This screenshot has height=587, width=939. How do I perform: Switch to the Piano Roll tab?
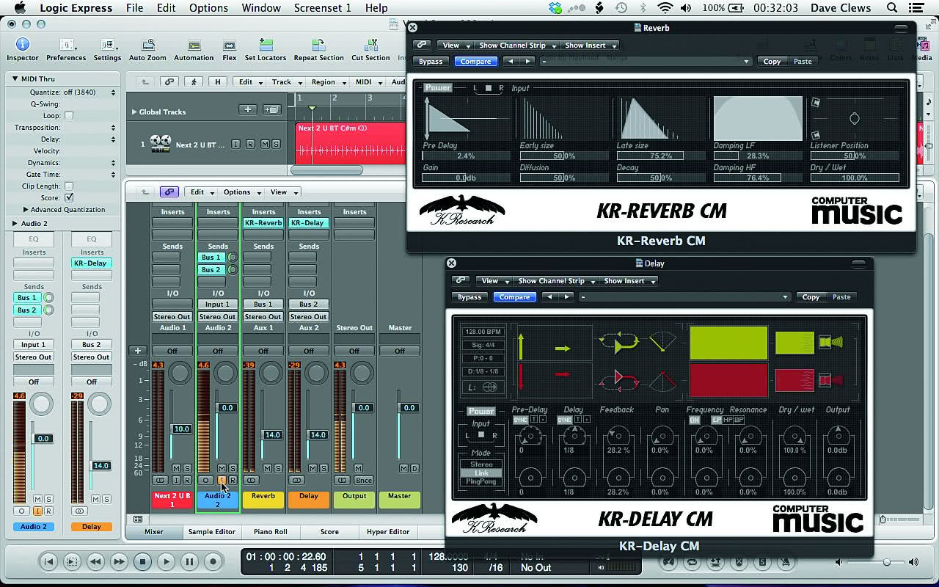click(270, 531)
